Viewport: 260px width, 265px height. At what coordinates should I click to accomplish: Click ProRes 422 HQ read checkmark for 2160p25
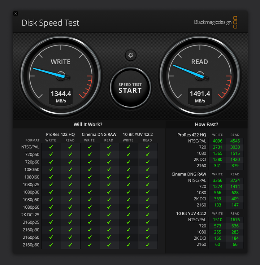pos(70,222)
